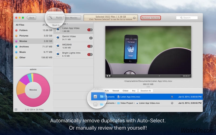Click the QuickTime file icon for Bright Lights Intro
This screenshot has width=216, height=135.
tap(58, 54)
